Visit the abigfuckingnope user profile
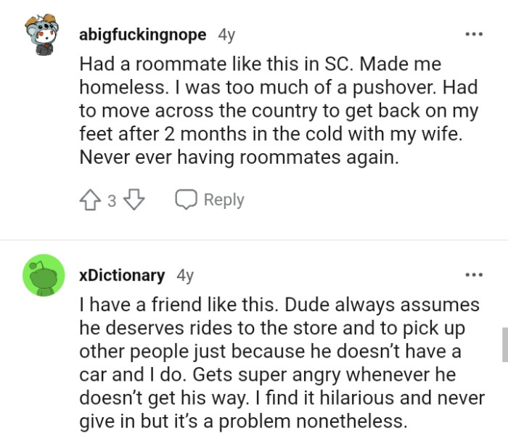The image size is (508, 444). point(142,34)
